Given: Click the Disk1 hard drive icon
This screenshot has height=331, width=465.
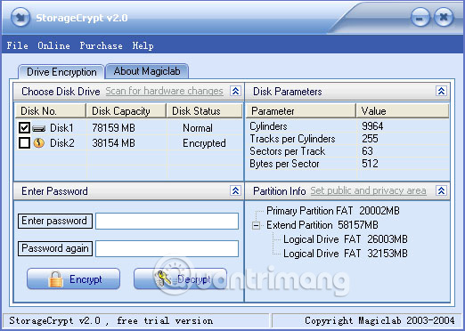Looking at the screenshot, I should pos(38,128).
